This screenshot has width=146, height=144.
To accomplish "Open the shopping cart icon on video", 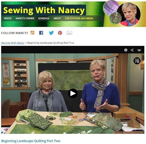I will tap(139, 50).
